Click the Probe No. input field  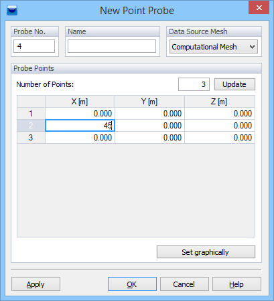(x=34, y=46)
